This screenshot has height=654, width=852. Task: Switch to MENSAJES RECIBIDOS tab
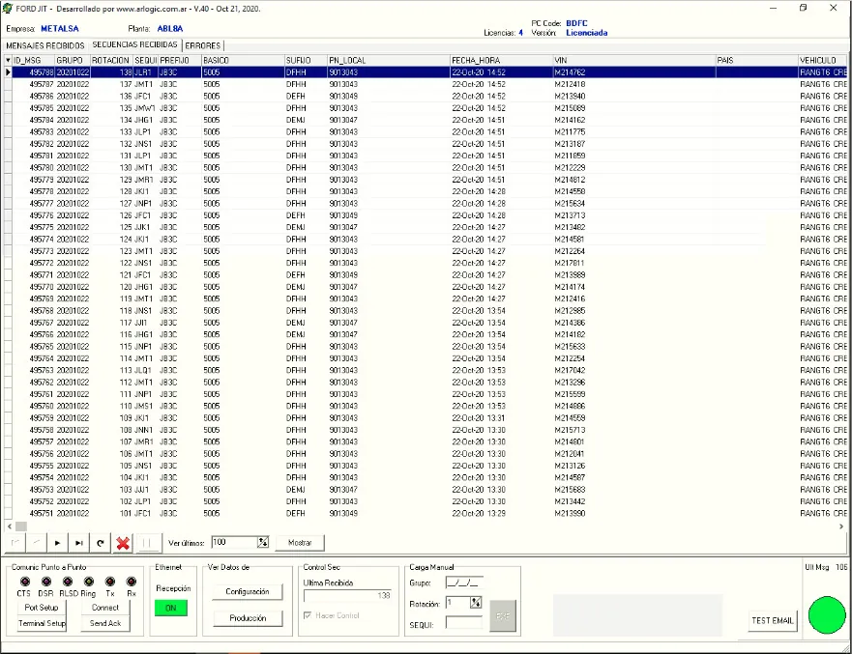45,45
